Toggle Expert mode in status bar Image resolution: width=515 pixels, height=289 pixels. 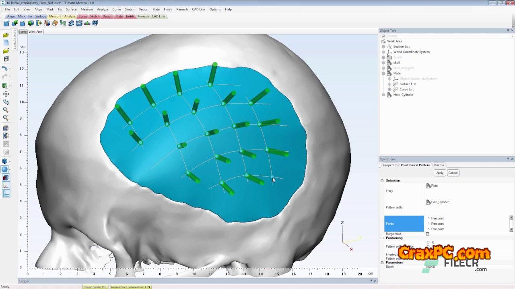click(95, 287)
